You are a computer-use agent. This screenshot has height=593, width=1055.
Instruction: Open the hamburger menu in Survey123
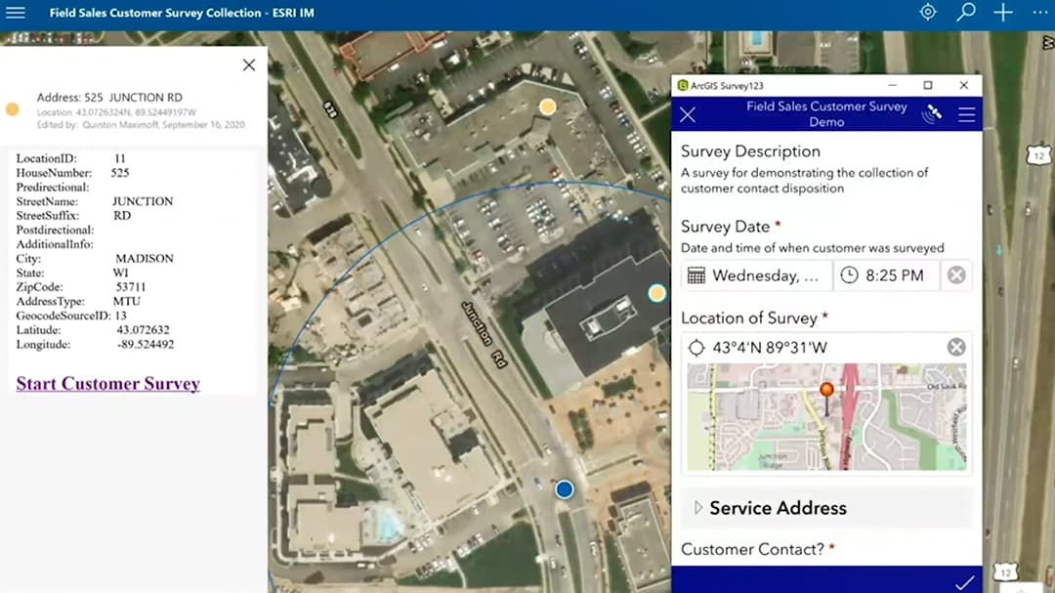click(x=966, y=114)
